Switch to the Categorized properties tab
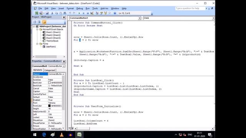Screen dimensions: 246x138 click(50, 70)
